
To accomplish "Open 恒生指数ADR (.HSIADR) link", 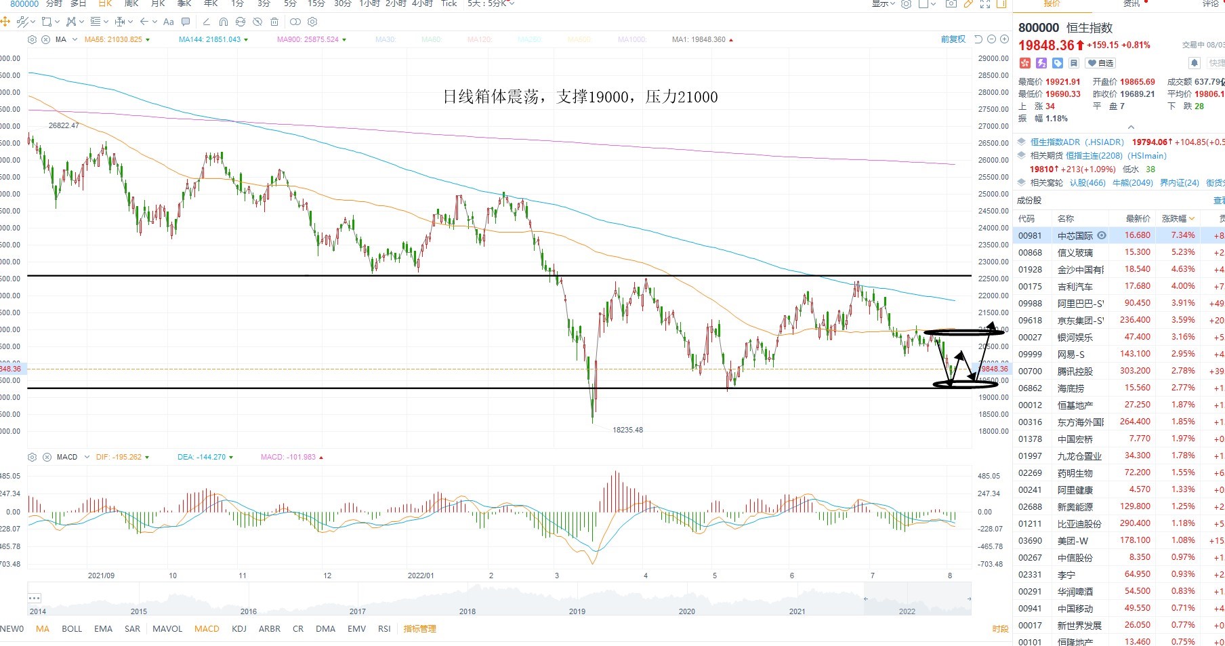I will pos(1077,142).
